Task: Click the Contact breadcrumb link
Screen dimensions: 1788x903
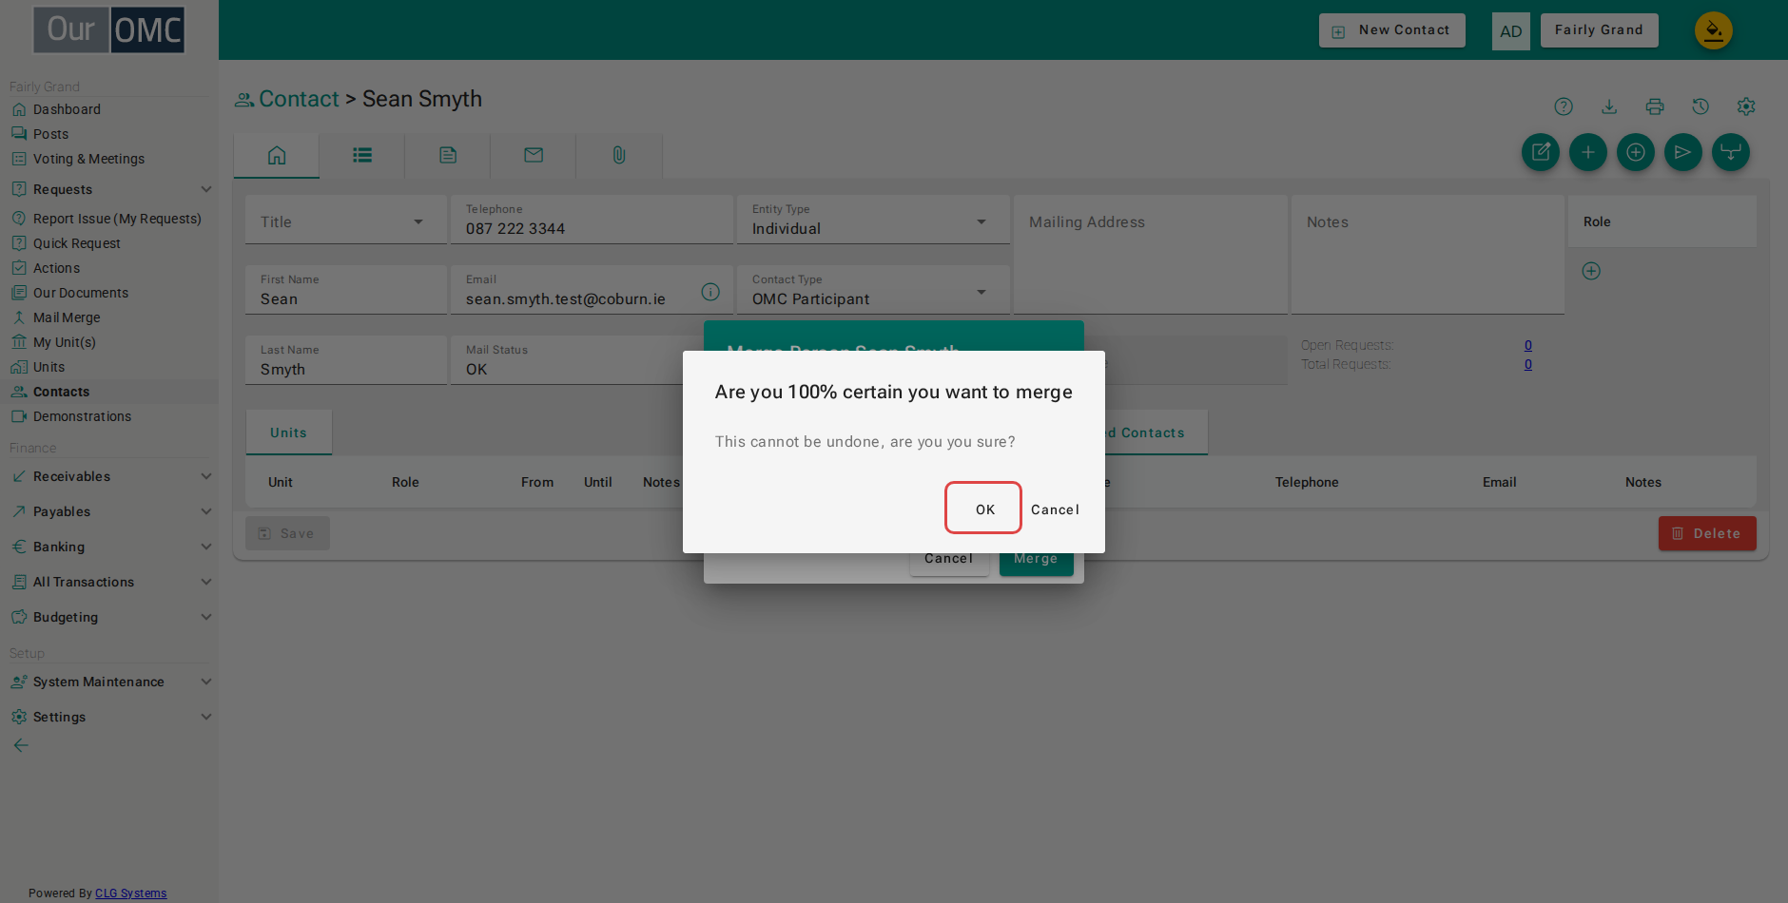Action: (299, 99)
